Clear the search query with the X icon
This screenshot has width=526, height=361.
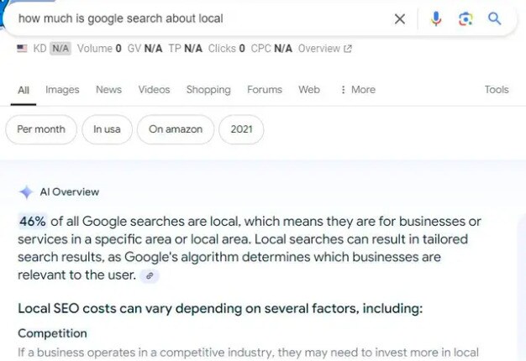pos(400,18)
